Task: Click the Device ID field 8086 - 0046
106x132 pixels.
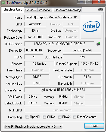Action: (34, 50)
